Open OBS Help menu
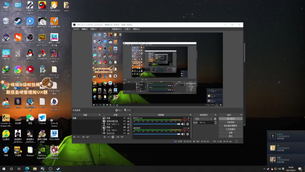The height and width of the screenshot is (172, 305). (136, 29)
